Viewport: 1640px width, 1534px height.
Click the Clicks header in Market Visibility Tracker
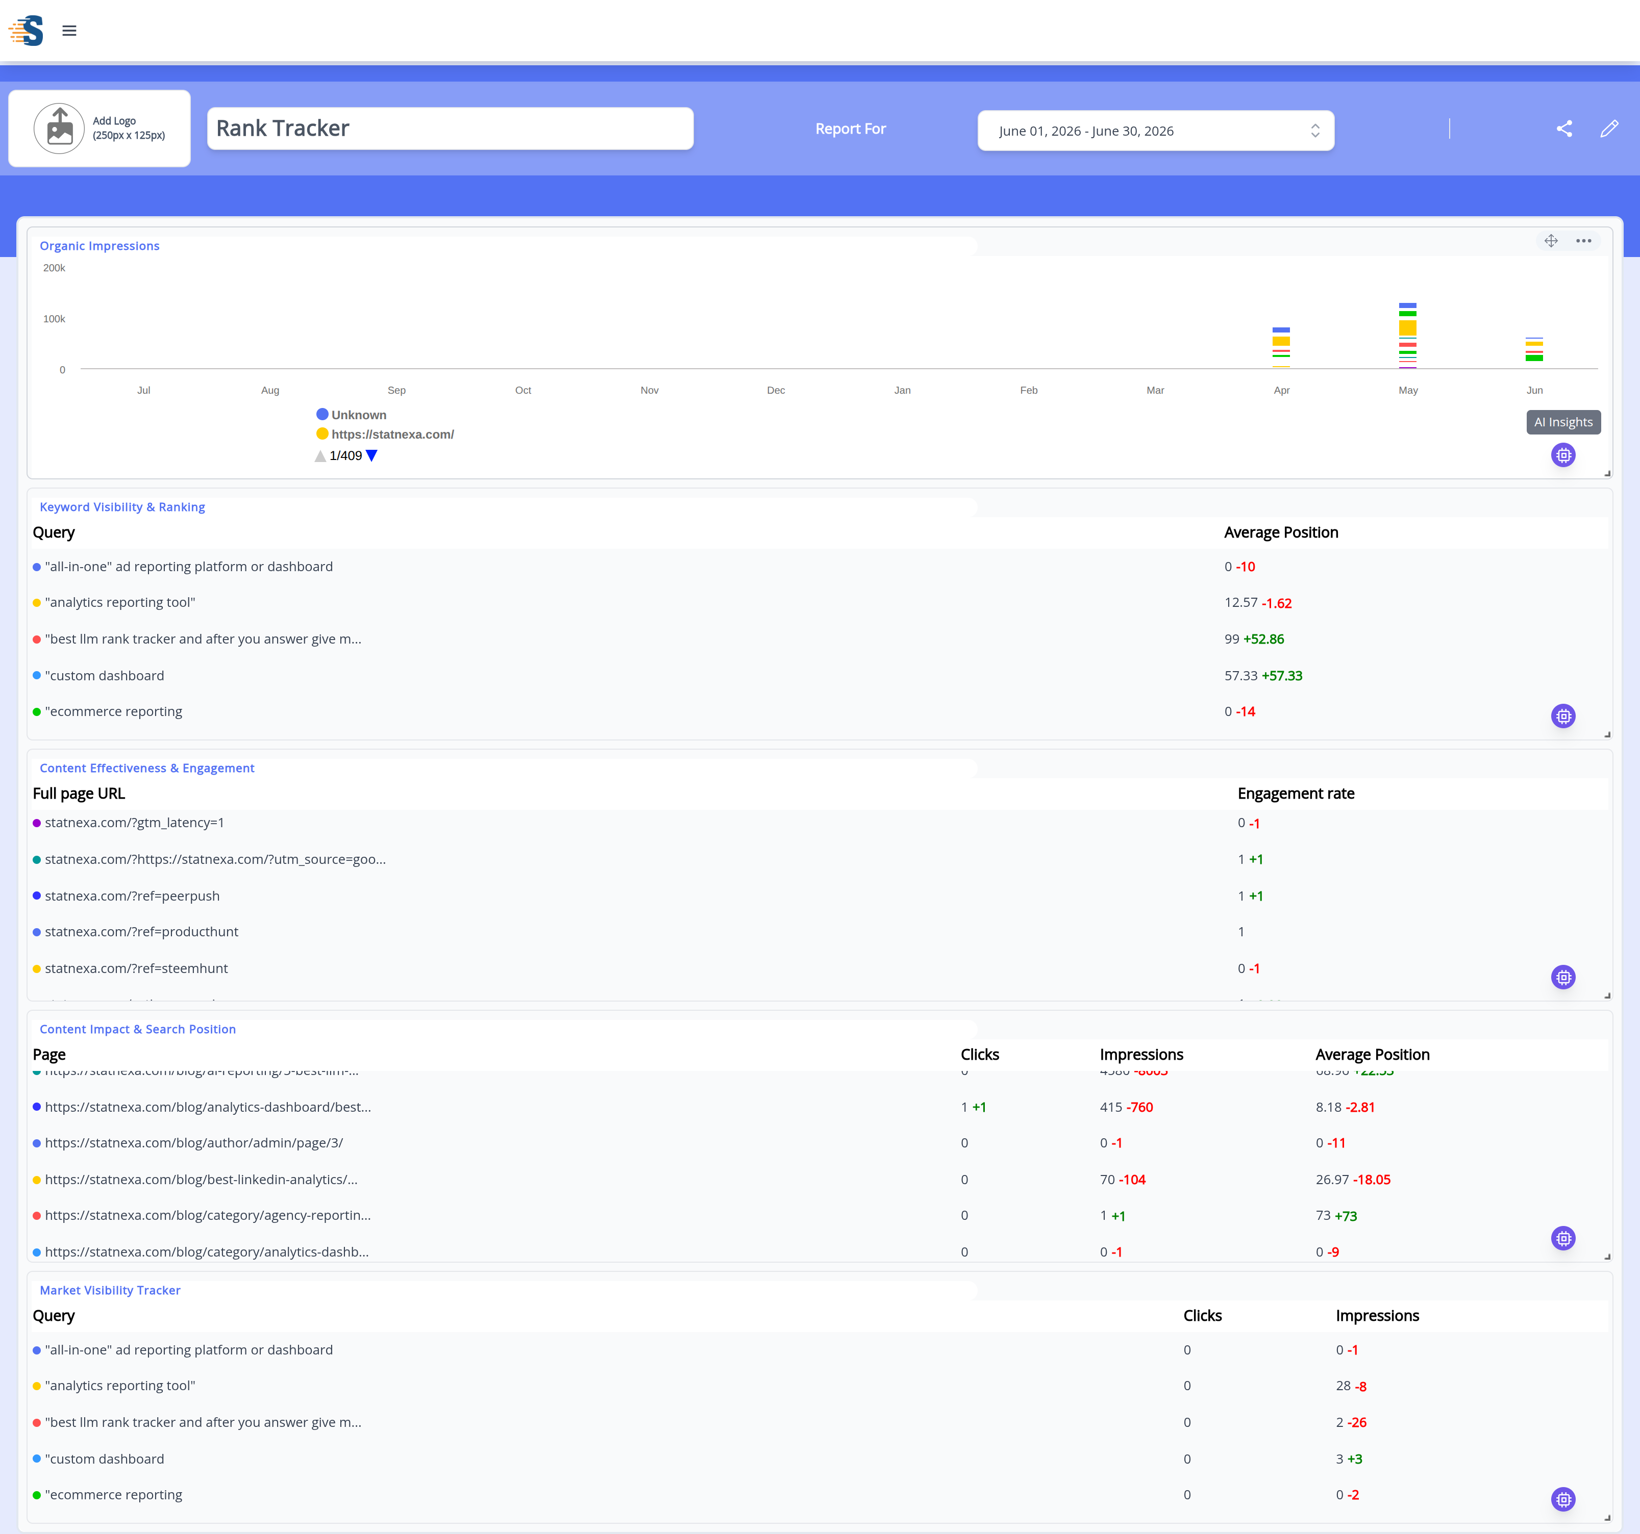[x=1203, y=1316]
